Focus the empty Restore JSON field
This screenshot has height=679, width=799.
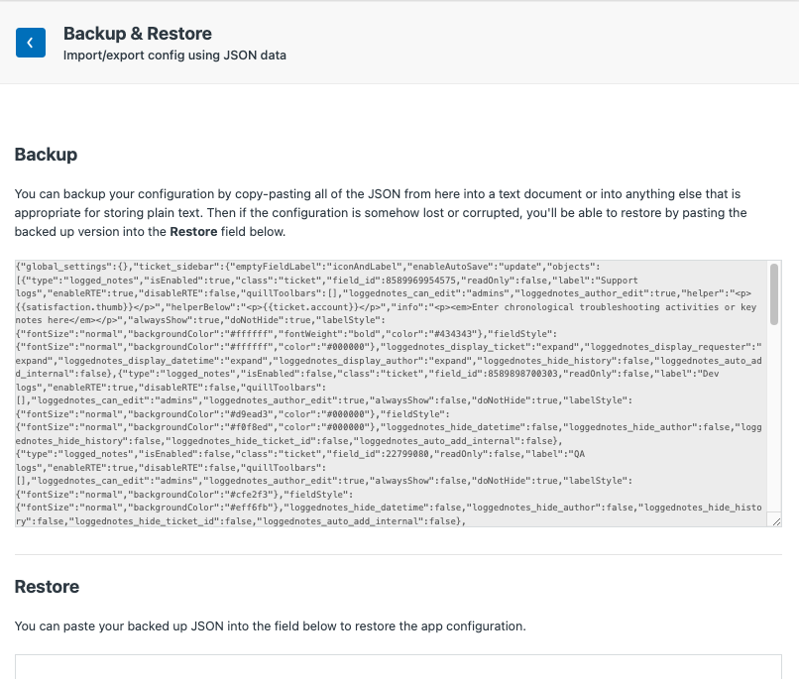398,667
